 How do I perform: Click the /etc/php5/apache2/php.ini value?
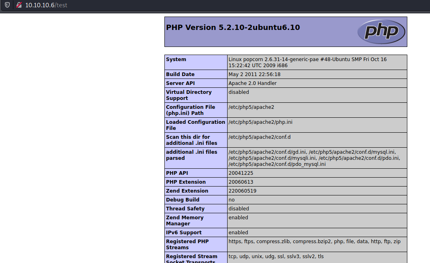coord(260,122)
